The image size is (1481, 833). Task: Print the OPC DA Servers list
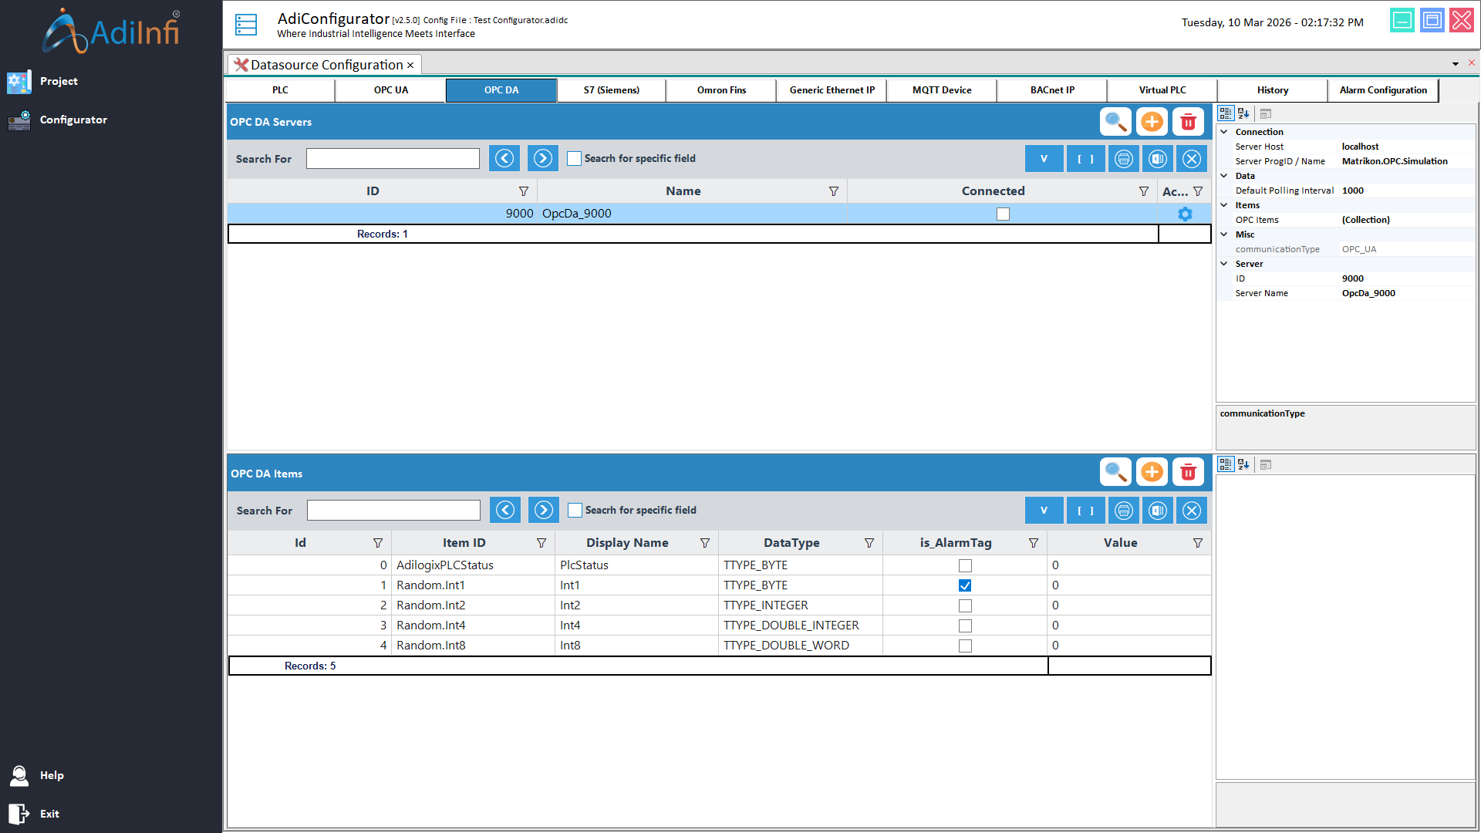click(1124, 159)
